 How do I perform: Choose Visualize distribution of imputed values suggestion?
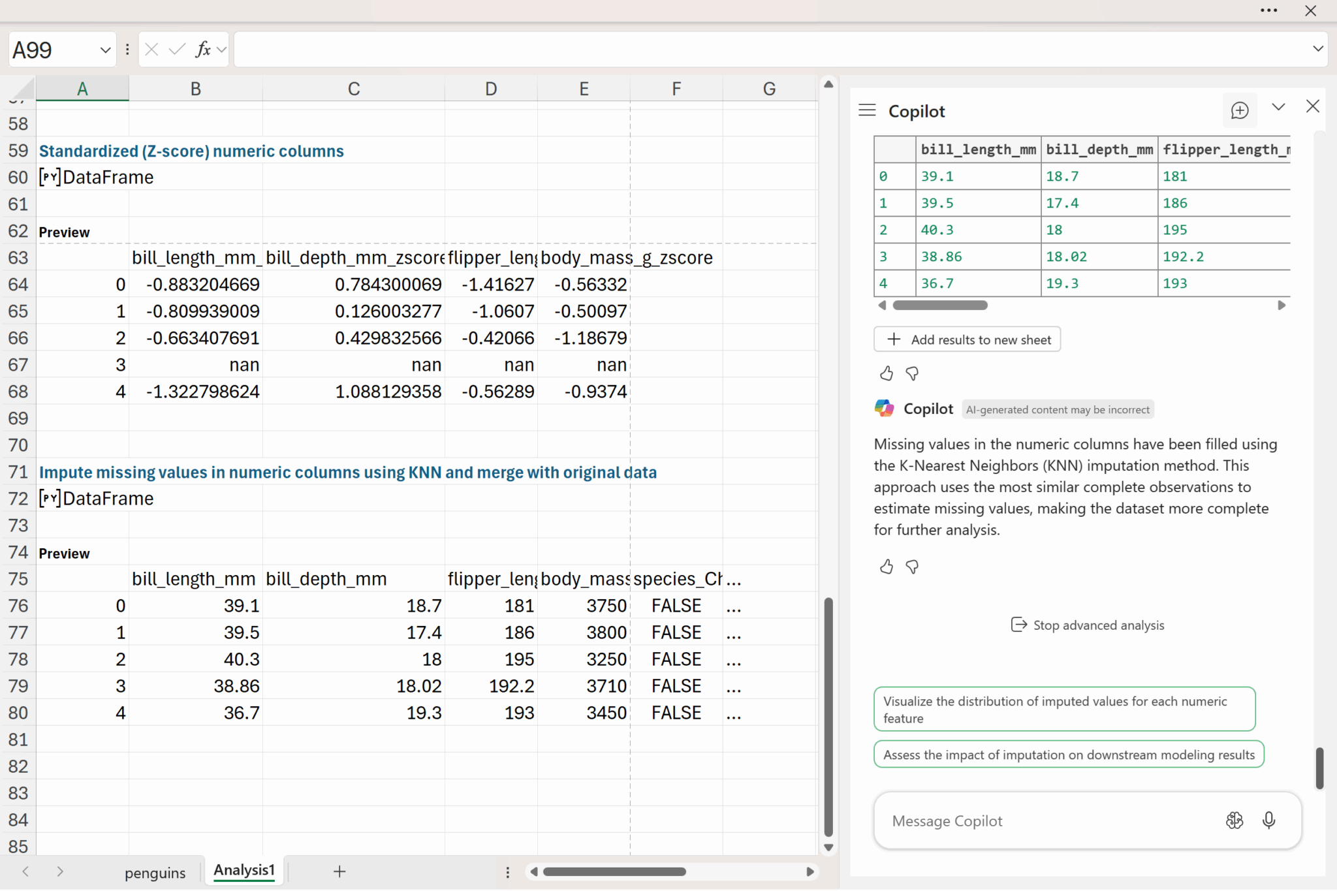coord(1064,709)
